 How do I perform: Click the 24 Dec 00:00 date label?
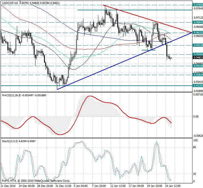[x=27, y=186]
